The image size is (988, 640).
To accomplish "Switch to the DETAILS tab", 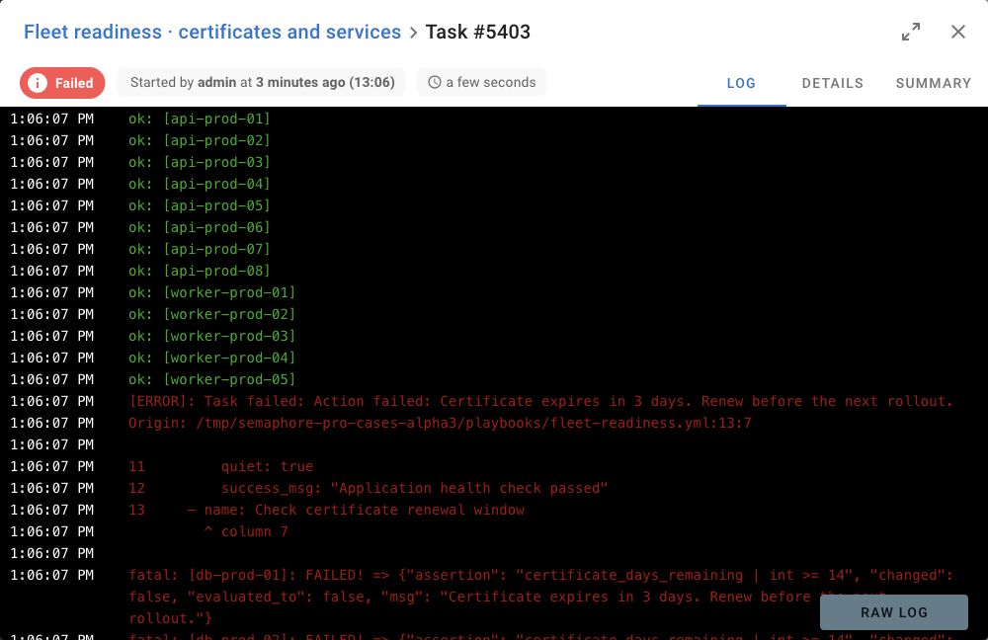I will tap(832, 83).
